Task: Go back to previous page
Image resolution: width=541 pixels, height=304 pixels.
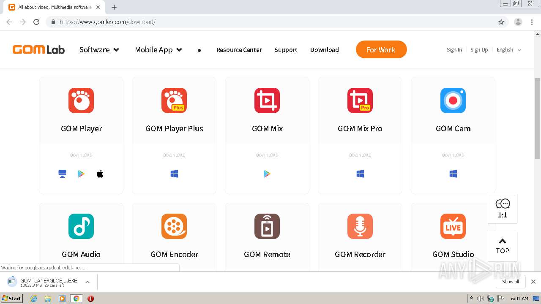Action: pos(9,22)
